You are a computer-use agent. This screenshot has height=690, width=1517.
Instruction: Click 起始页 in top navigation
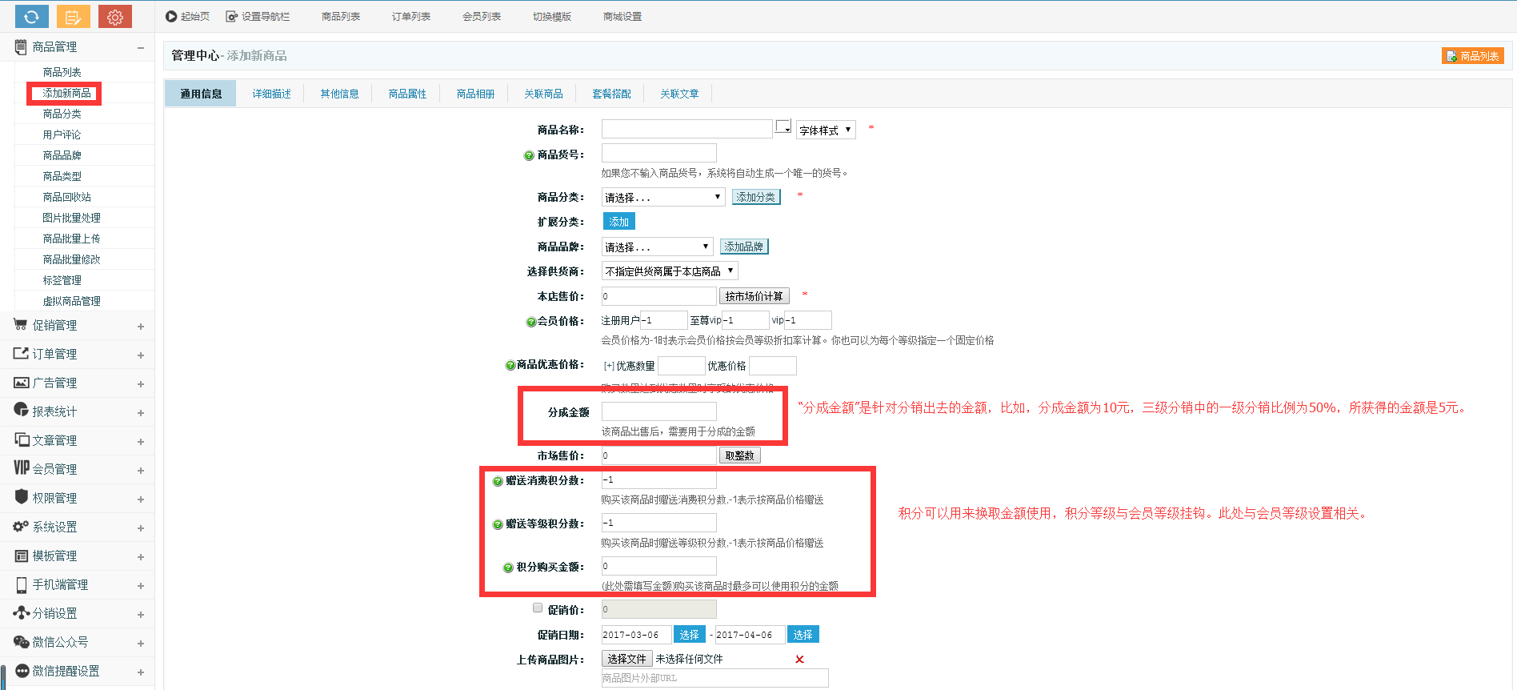pos(187,17)
